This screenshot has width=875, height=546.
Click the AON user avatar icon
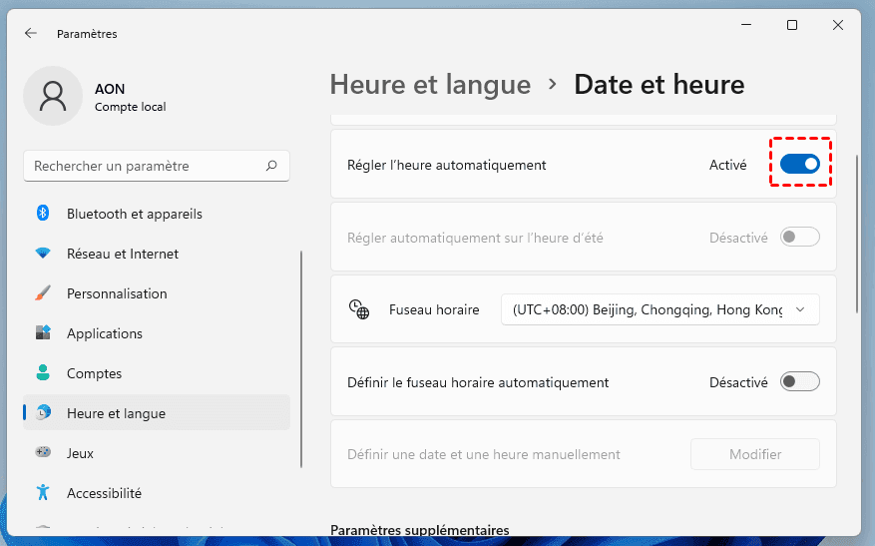coord(53,96)
